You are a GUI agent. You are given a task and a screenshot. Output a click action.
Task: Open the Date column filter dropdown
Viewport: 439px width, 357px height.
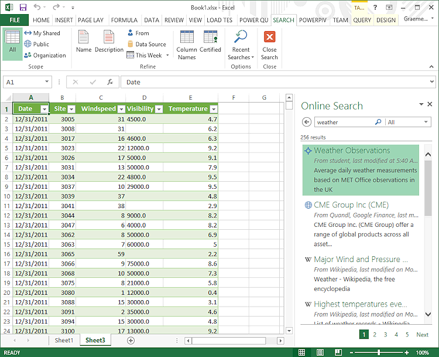coord(44,109)
